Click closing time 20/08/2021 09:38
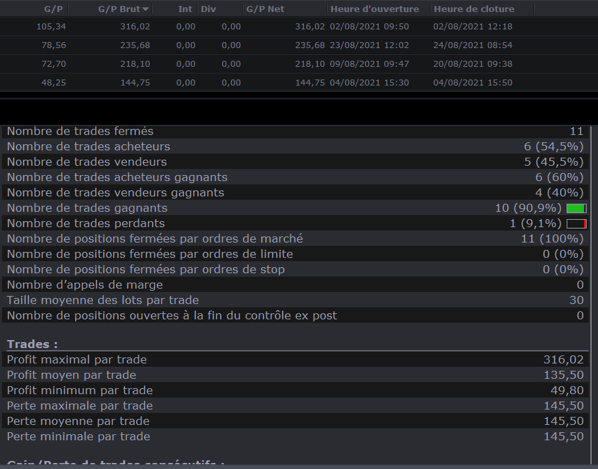Viewport: 598px width, 469px height. click(473, 63)
